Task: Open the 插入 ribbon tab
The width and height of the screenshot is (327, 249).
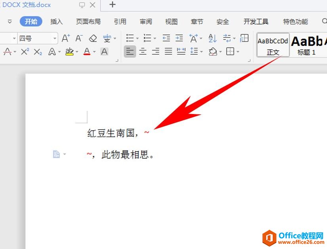Action: coord(56,21)
